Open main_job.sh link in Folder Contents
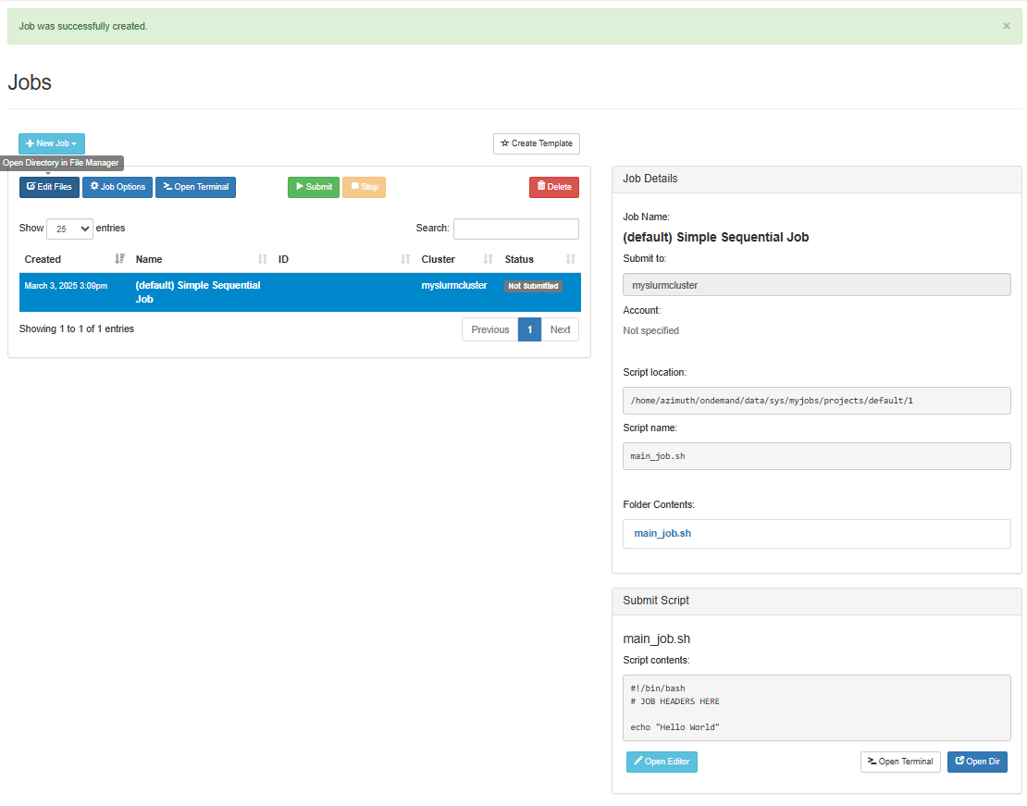1027x806 pixels. (662, 534)
